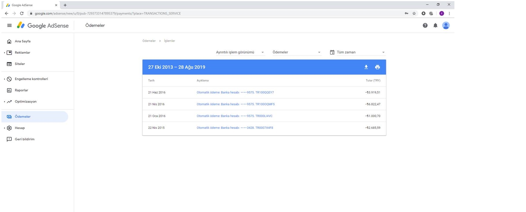Click the browser address bar URL
Image resolution: width=526 pixels, height=212 pixels.
(x=108, y=13)
